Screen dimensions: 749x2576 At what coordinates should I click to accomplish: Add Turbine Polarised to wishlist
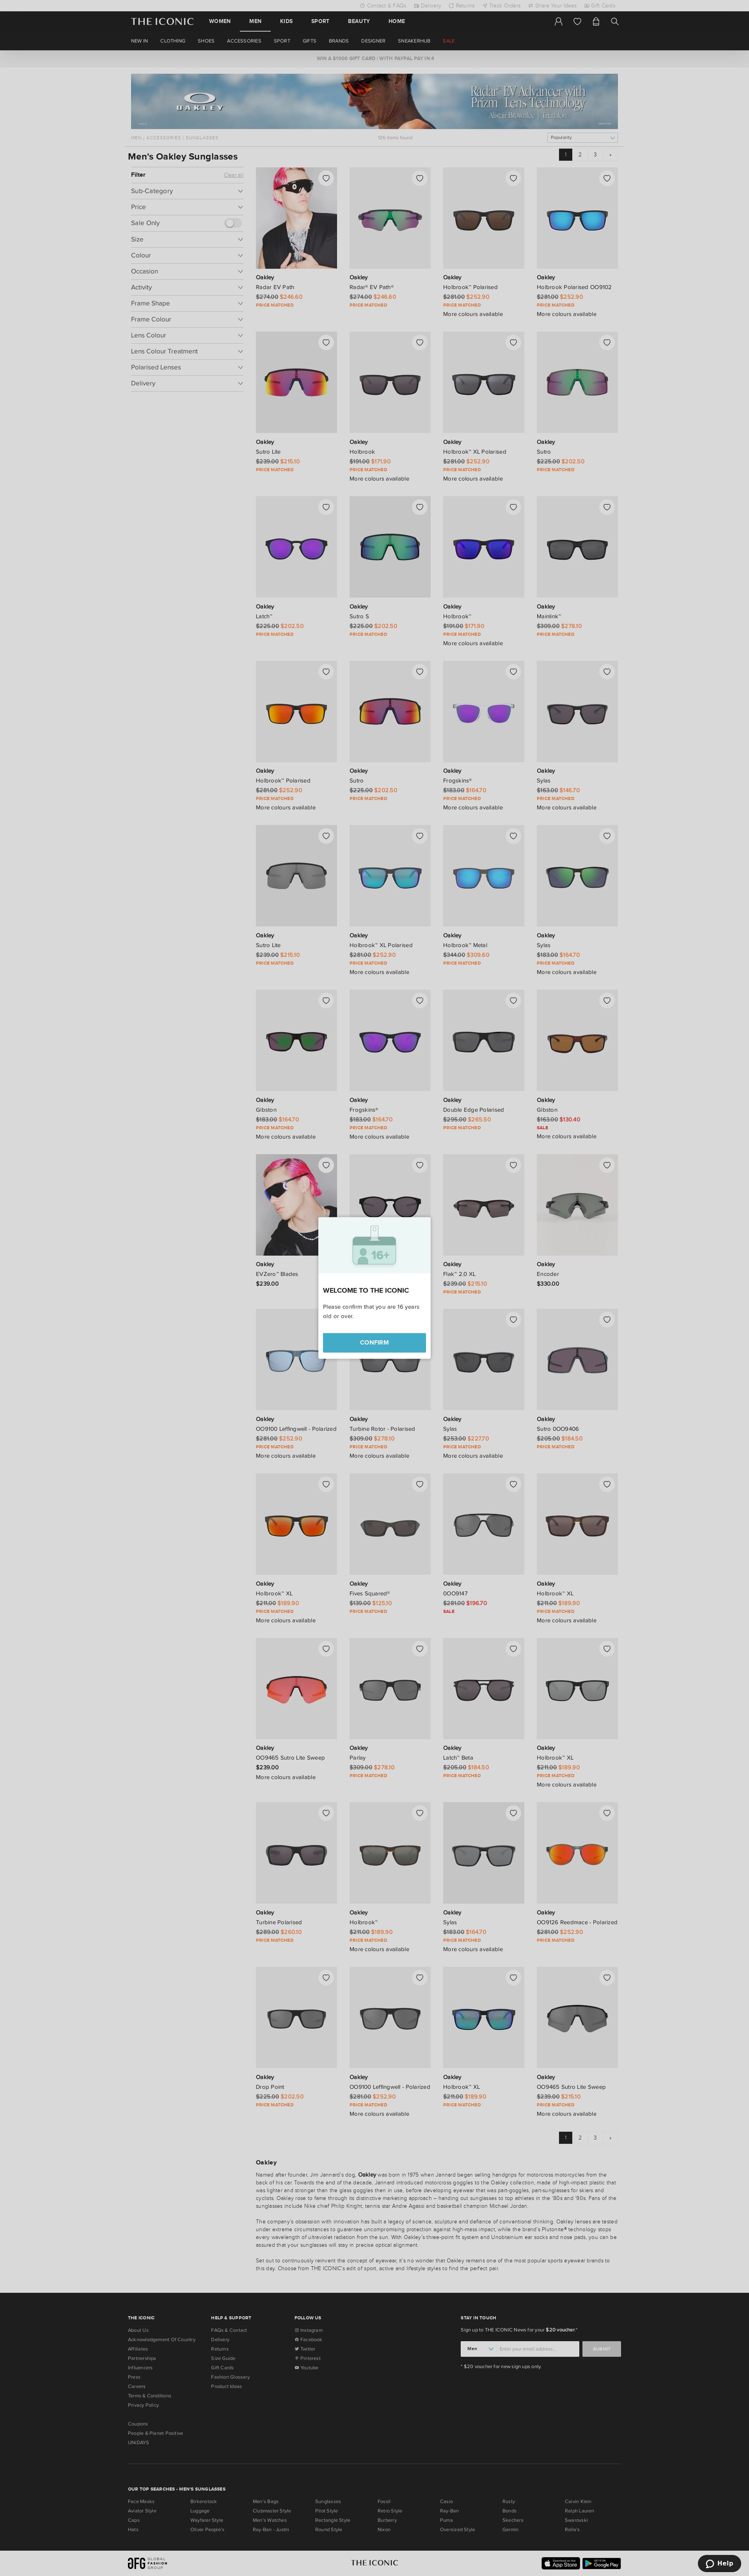point(326,1813)
